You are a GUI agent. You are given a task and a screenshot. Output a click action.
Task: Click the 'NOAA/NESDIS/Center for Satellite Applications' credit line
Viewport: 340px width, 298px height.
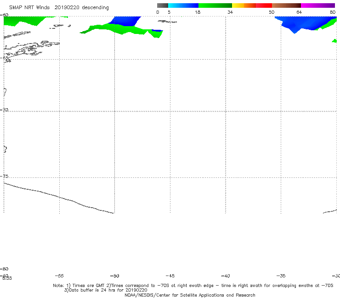coord(190,295)
